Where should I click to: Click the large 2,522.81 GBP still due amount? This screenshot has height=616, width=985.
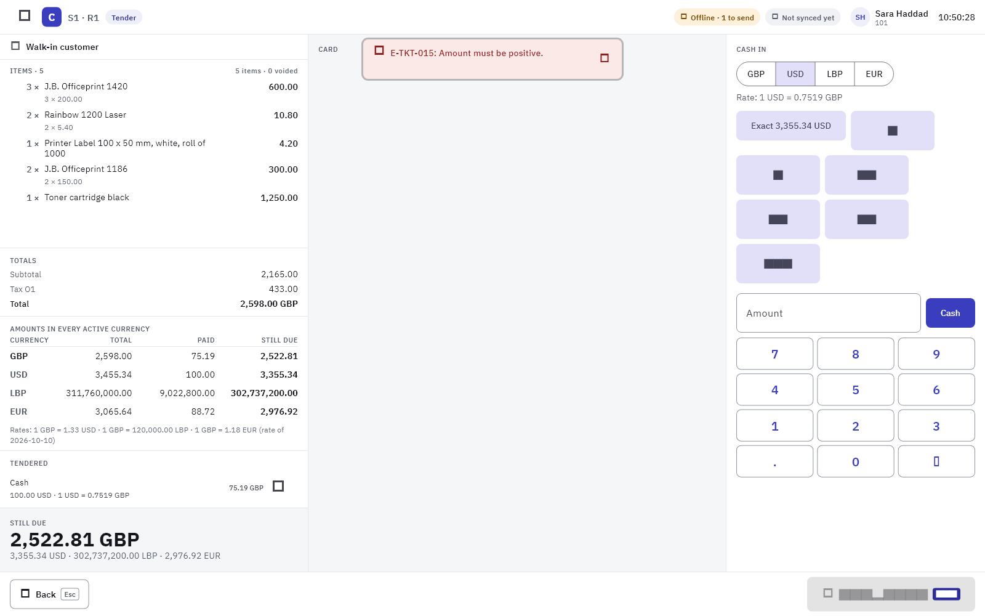[75, 540]
